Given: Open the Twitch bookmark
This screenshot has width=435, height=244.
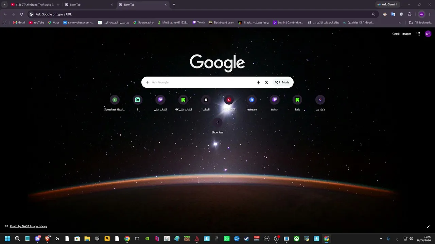Looking at the screenshot, I should 199,23.
